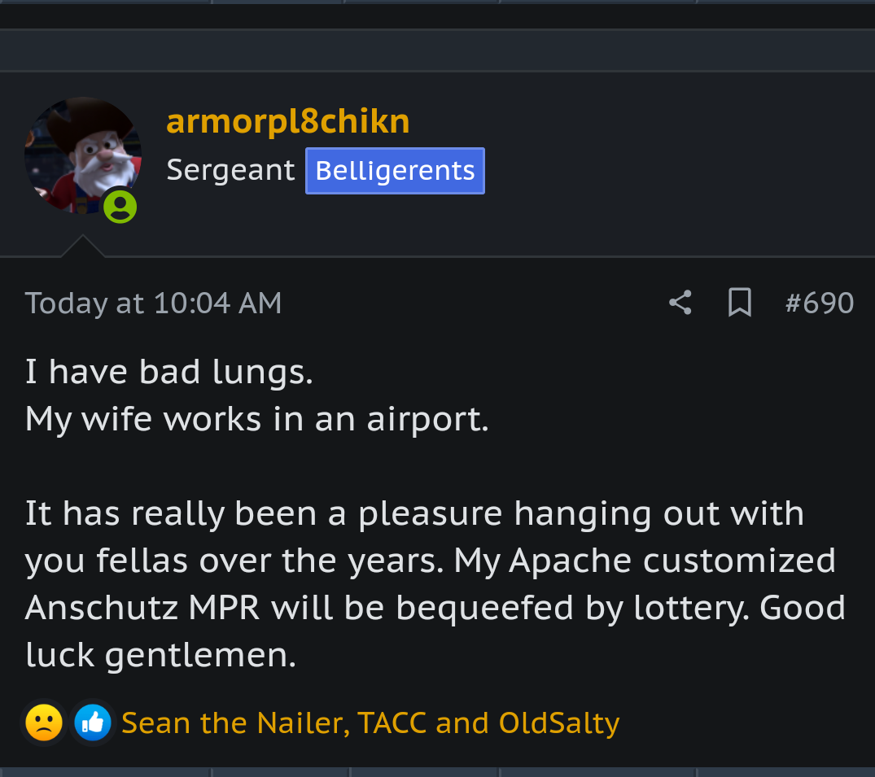Click the Belligerents badge

395,171
